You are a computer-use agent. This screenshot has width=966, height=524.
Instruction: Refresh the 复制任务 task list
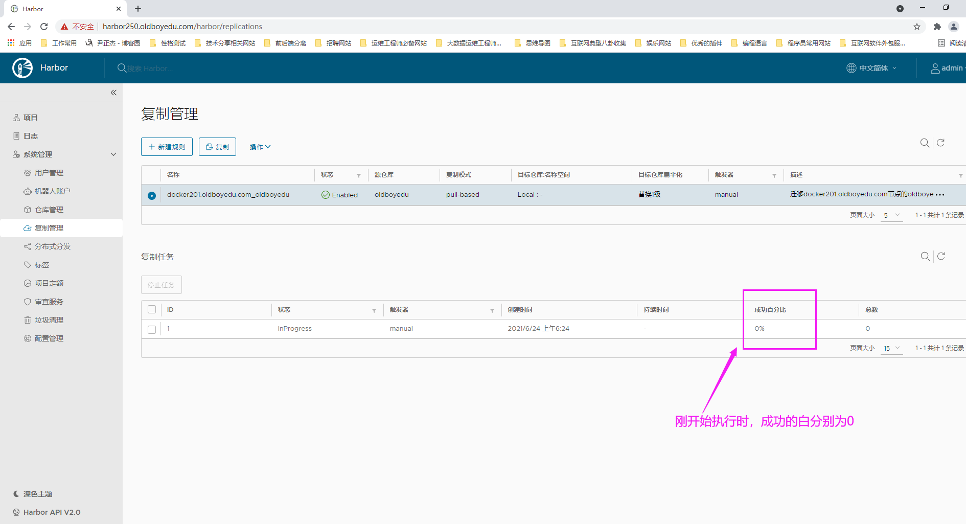pyautogui.click(x=941, y=256)
